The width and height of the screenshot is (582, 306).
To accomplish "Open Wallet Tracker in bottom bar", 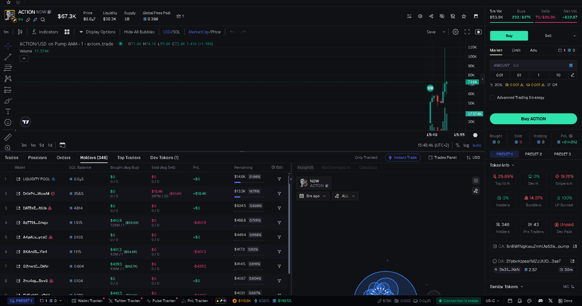I will point(87,301).
